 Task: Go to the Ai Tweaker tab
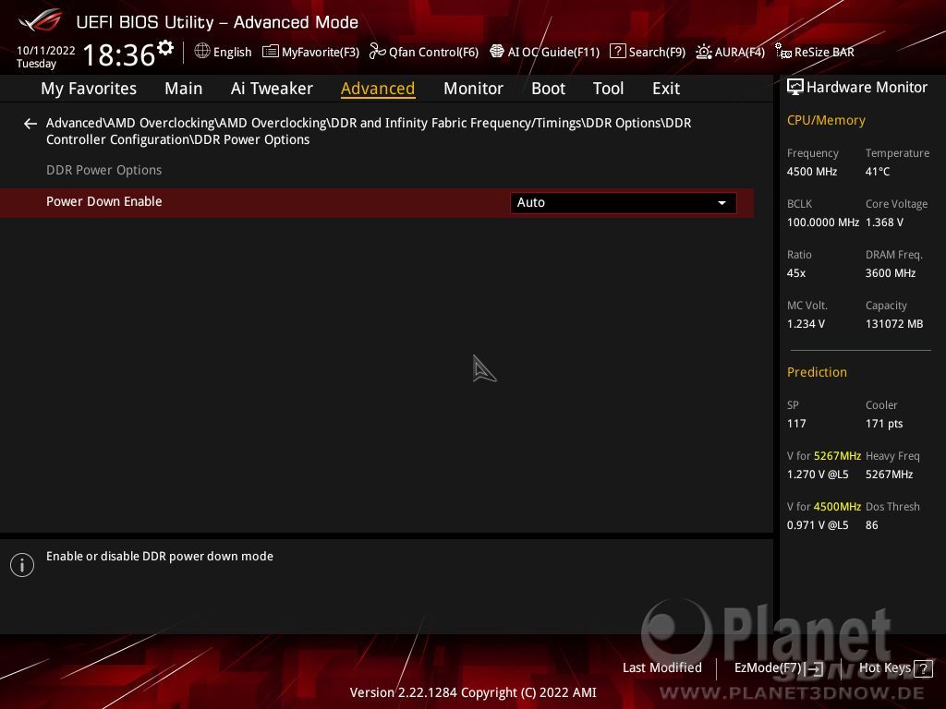272,89
